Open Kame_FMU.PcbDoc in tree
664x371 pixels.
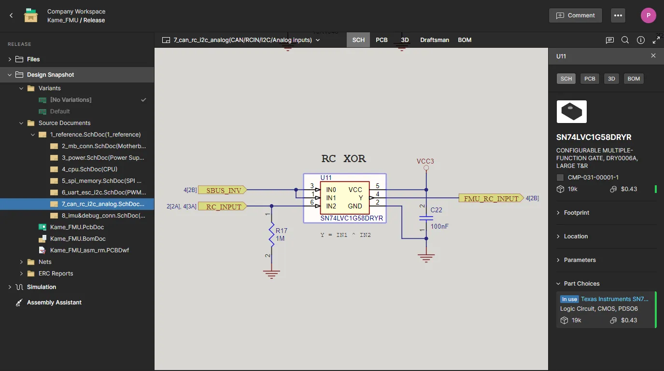click(77, 227)
